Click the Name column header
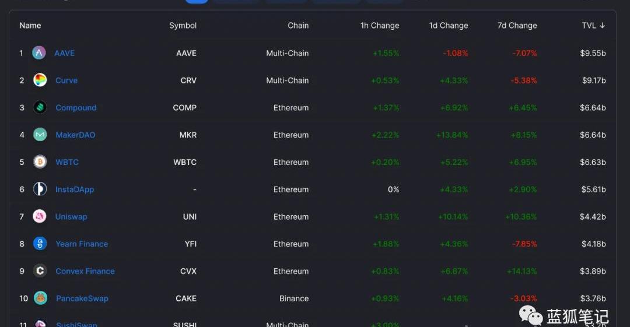The height and width of the screenshot is (327, 630). click(x=30, y=26)
